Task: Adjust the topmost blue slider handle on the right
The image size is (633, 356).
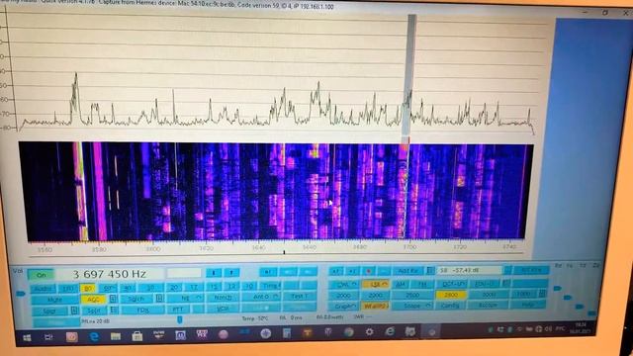Action: [557, 288]
